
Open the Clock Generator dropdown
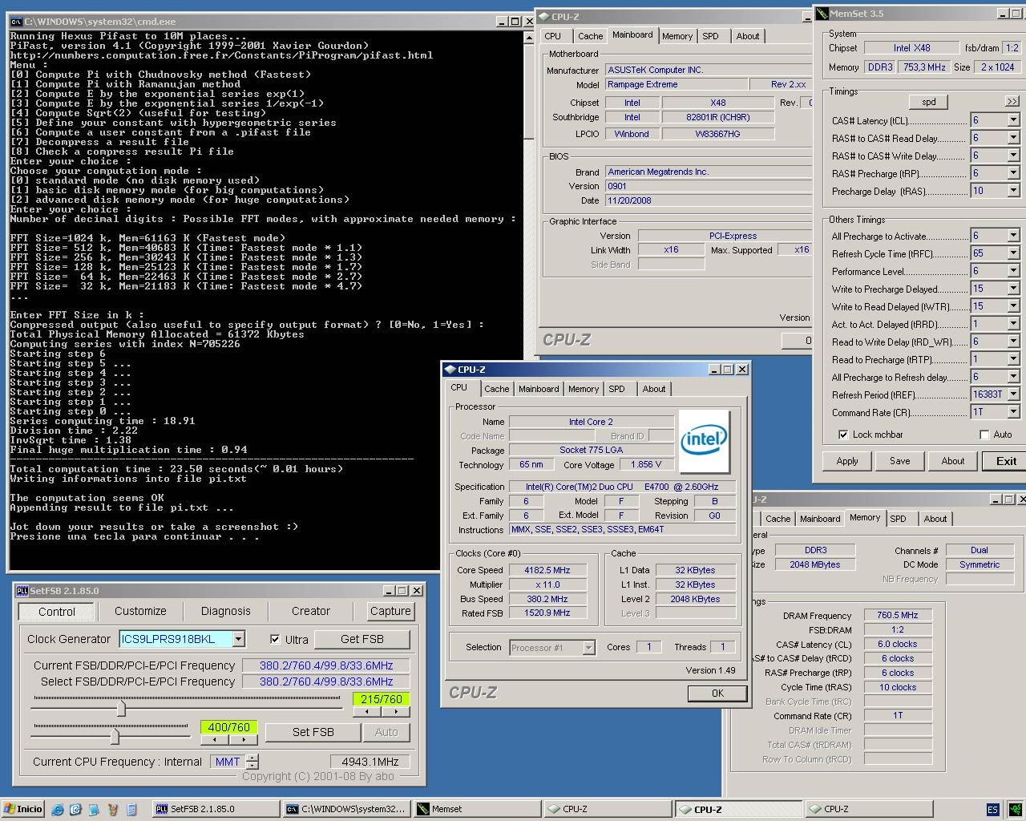click(x=239, y=639)
